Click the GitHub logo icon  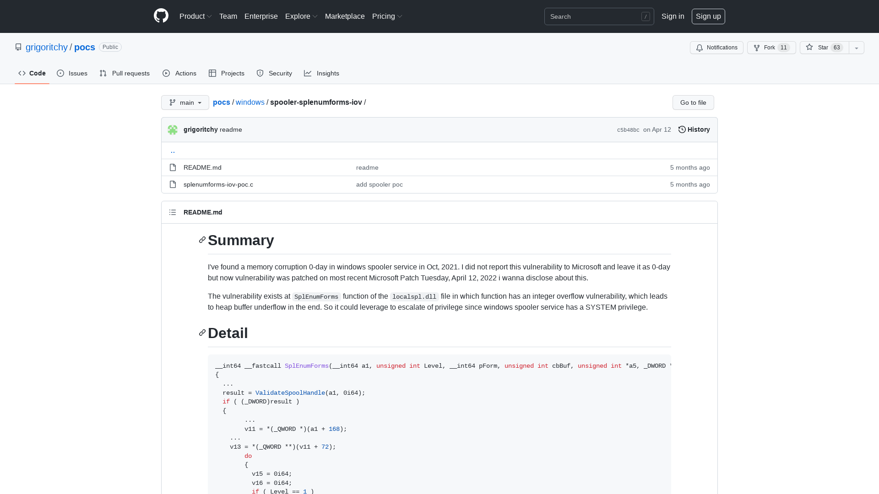161,16
